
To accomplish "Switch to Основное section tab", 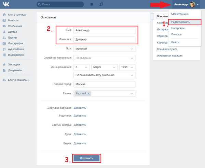I will [x=162, y=16].
